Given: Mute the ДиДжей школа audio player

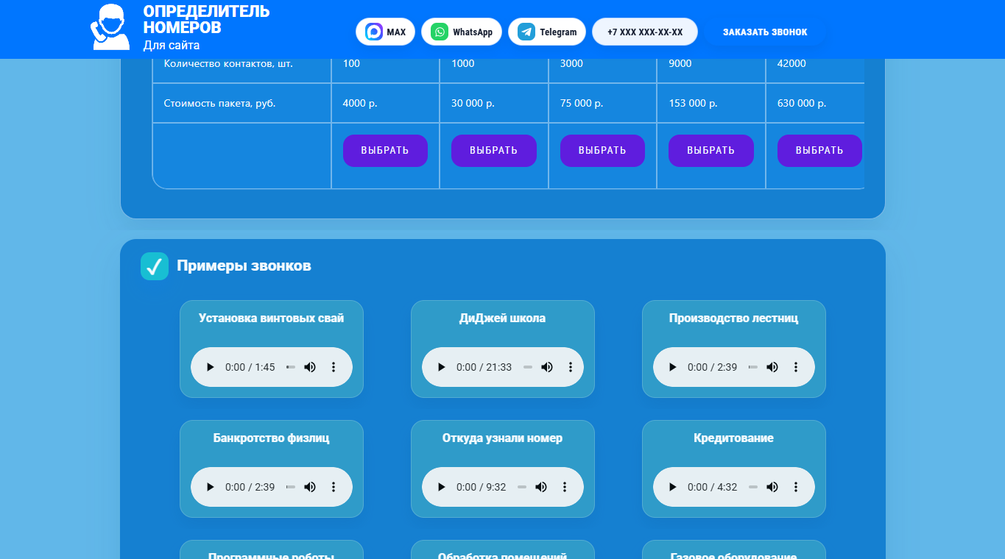Looking at the screenshot, I should coord(547,367).
